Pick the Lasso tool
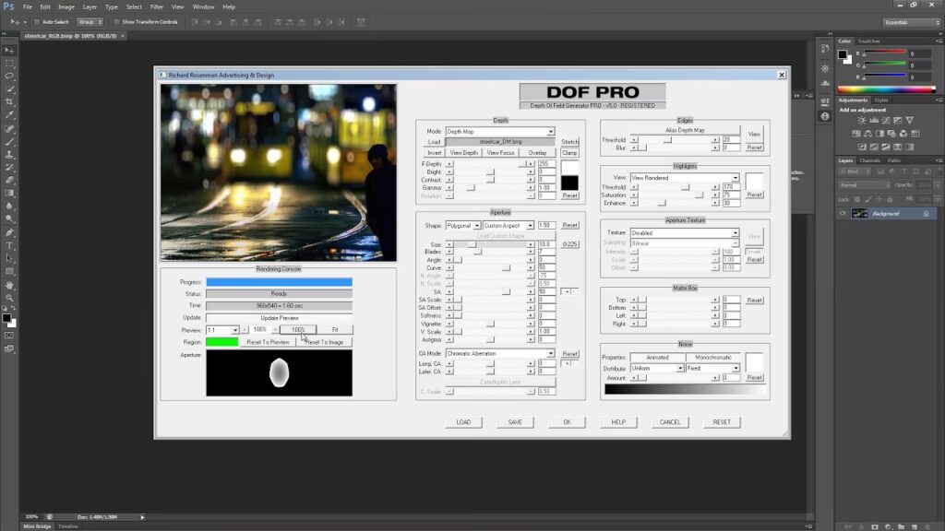This screenshot has width=945, height=531. (x=9, y=77)
